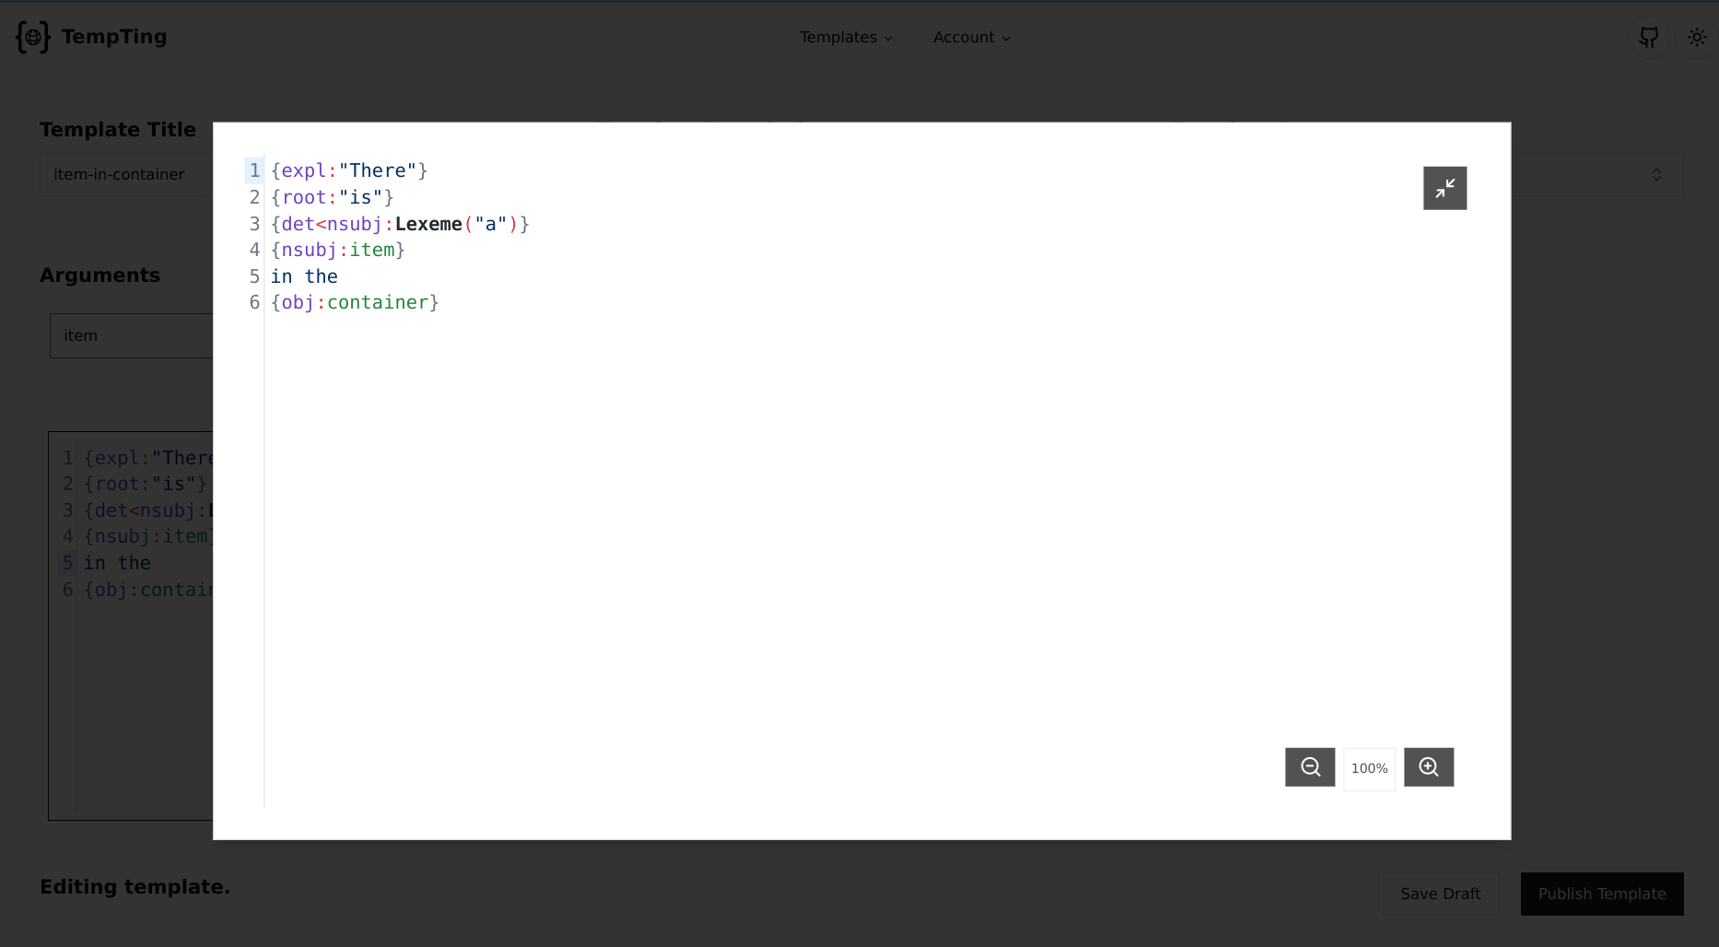Viewport: 1719px width, 947px height.
Task: Click the TempTing curly-brace logo icon
Action: (x=32, y=38)
